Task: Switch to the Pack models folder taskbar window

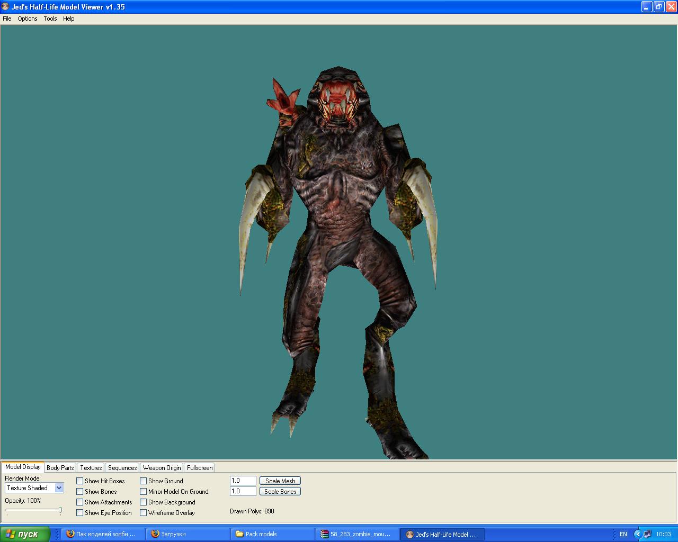Action: pyautogui.click(x=273, y=534)
